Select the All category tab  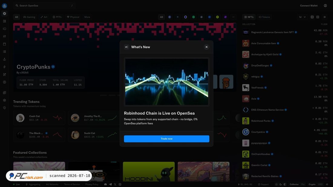click(x=17, y=17)
